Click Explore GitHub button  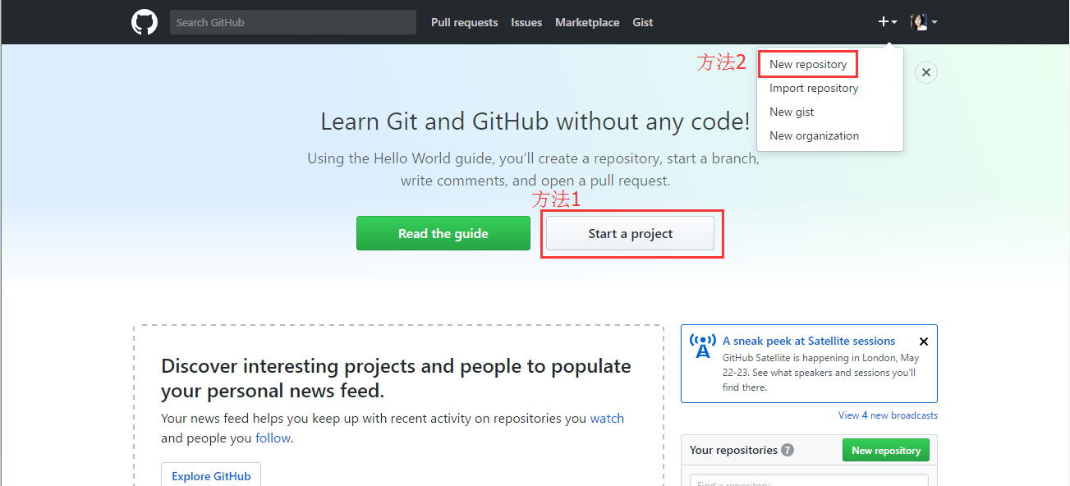tap(211, 476)
